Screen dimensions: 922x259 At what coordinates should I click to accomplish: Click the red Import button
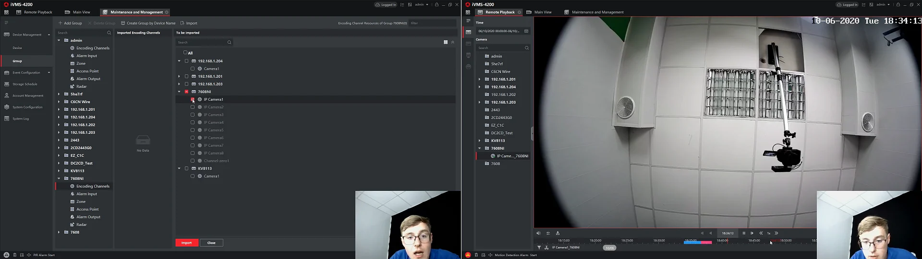(x=187, y=243)
